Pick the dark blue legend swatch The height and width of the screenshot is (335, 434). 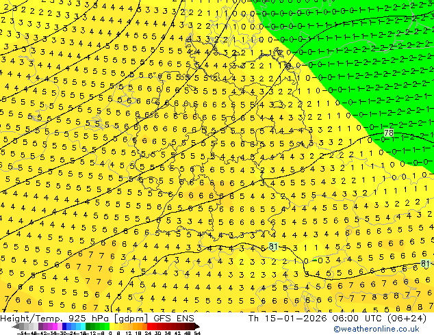tap(64, 326)
